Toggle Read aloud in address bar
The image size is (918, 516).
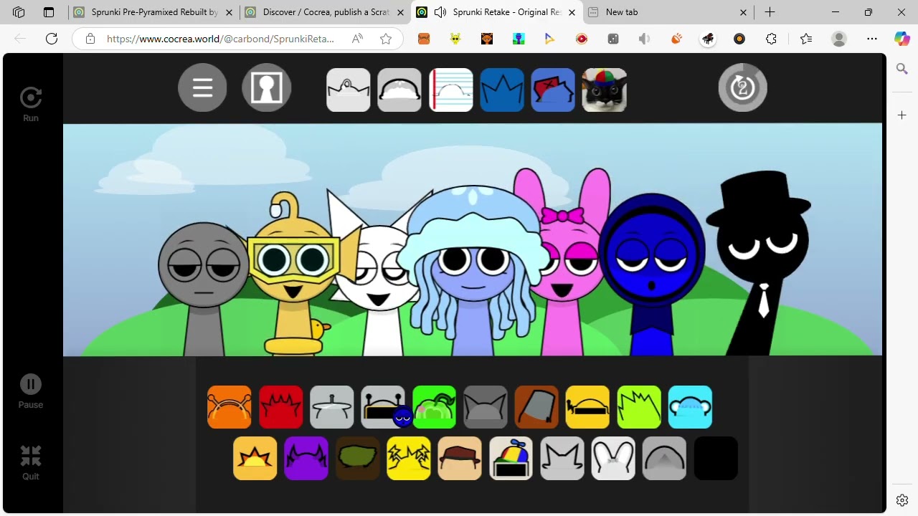point(357,39)
